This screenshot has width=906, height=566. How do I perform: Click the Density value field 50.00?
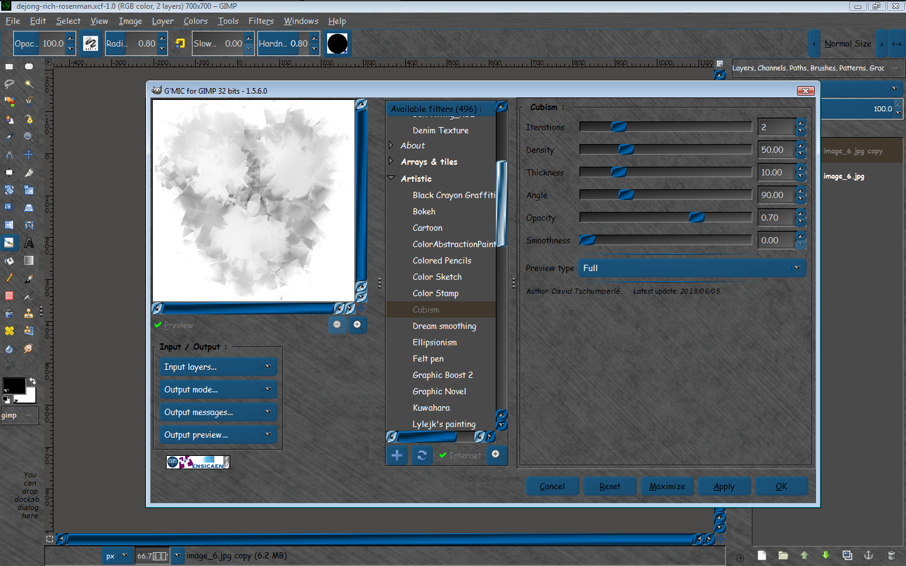776,150
